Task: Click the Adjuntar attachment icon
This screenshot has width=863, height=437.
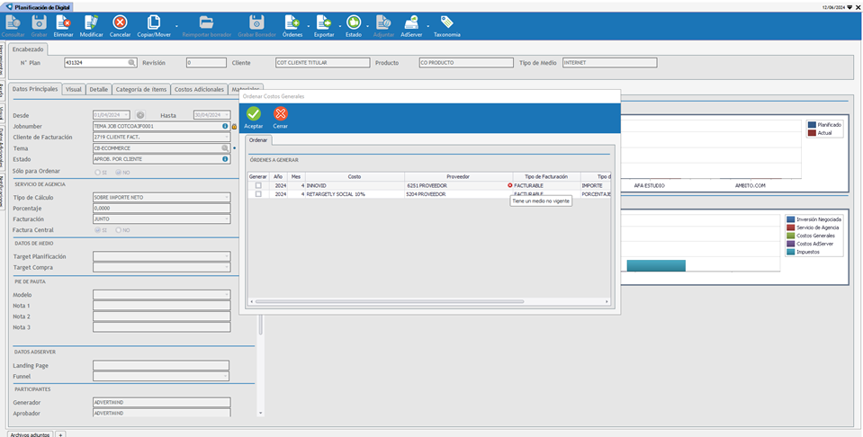Action: coord(383,22)
